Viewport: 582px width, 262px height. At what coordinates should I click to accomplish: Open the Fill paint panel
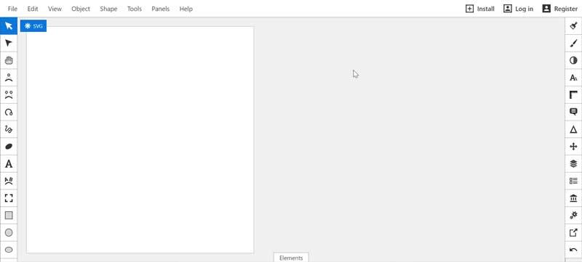[573, 26]
